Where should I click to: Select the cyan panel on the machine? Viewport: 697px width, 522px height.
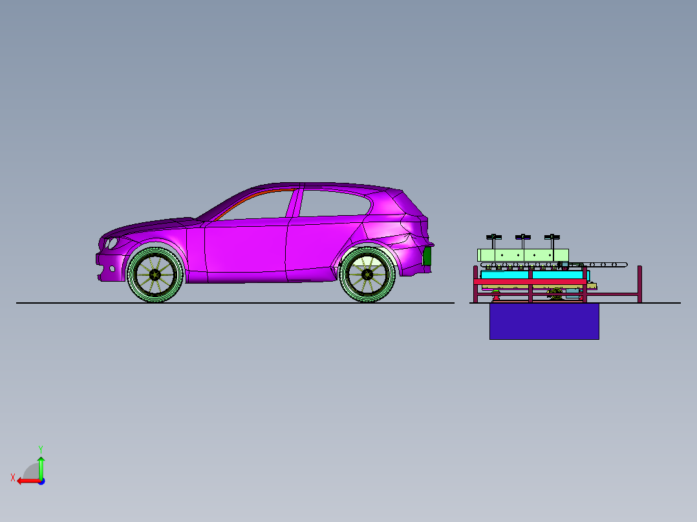[x=534, y=275]
